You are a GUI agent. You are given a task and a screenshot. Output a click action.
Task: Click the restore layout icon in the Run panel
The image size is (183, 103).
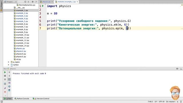pos(5,84)
